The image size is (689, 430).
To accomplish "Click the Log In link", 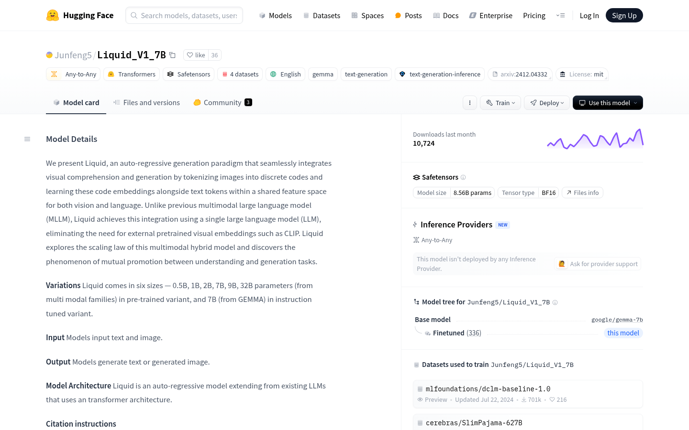I will tap(589, 15).
